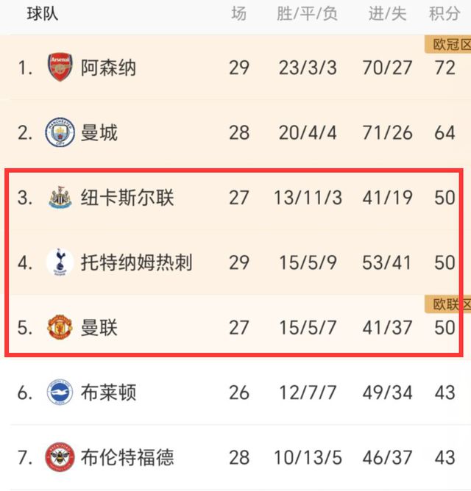Screen dimensions: 471x491
Task: Click the 胜/平/负 column header
Action: 308,14
